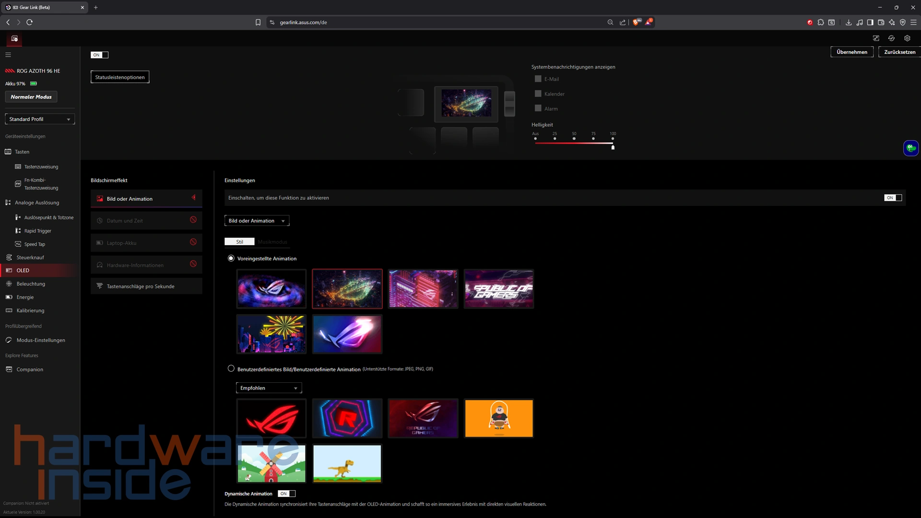921x518 pixels.
Task: Click the browser bookmark icon
Action: click(x=258, y=22)
